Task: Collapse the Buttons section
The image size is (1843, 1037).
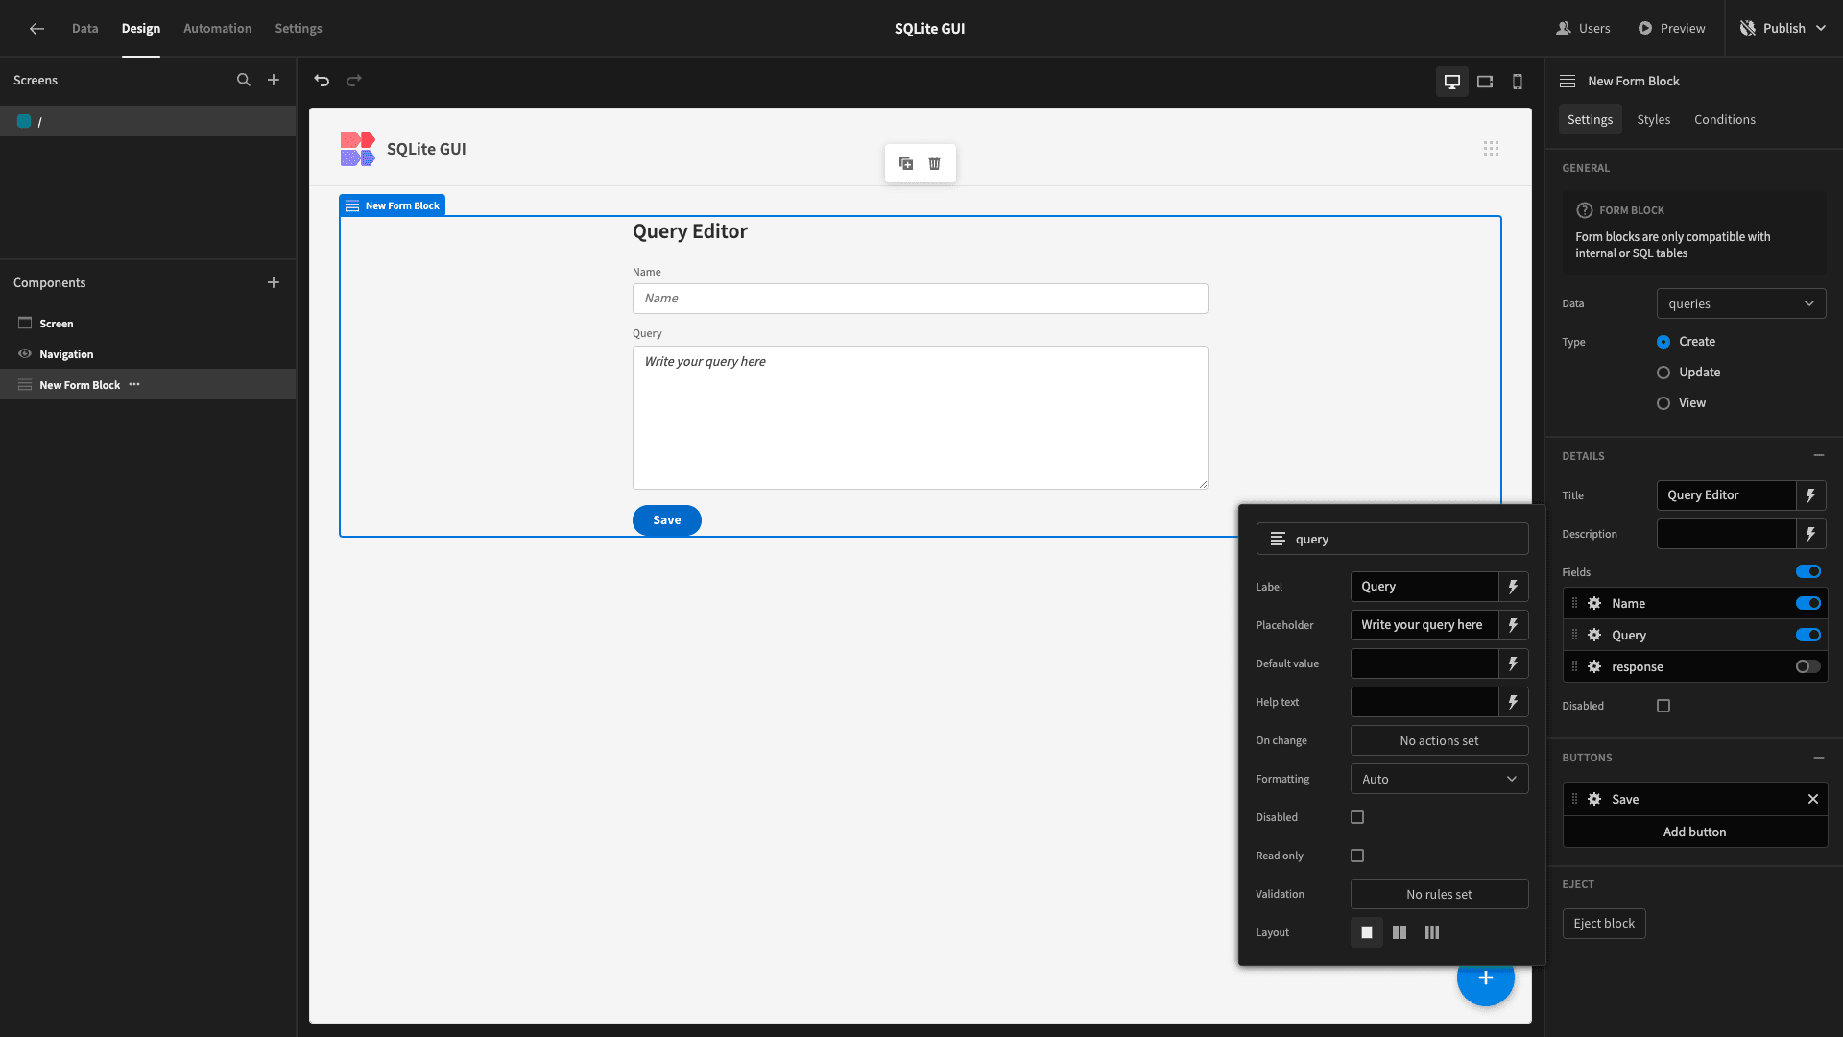Action: pyautogui.click(x=1819, y=758)
